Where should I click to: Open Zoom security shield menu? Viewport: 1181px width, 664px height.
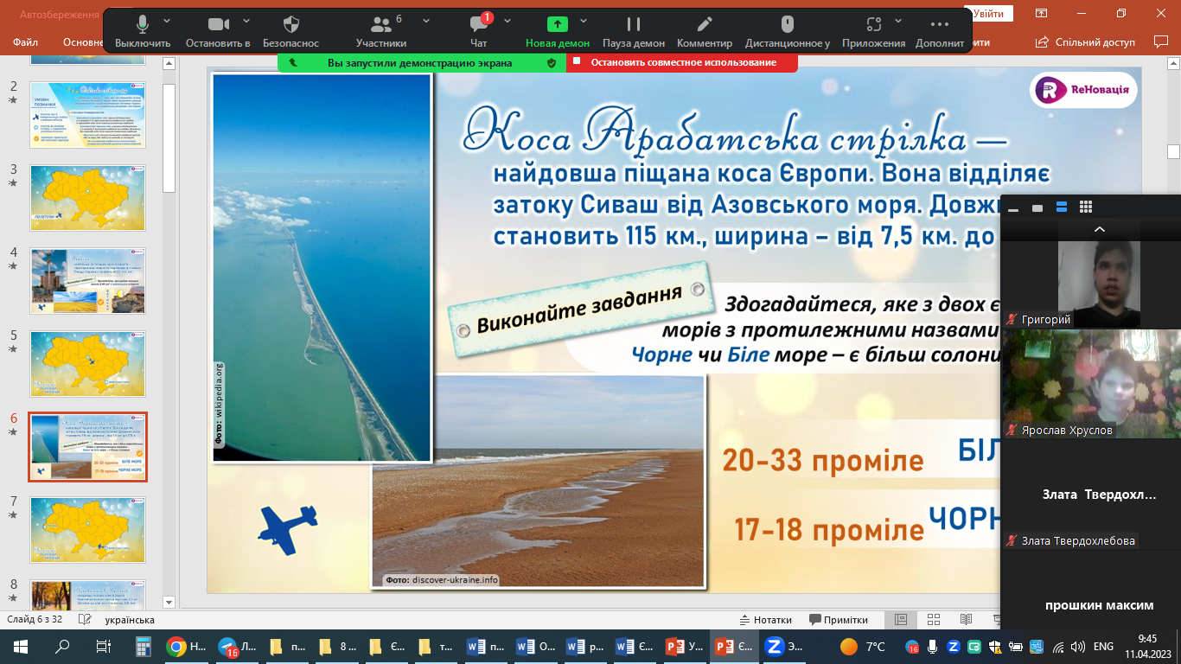click(x=291, y=31)
